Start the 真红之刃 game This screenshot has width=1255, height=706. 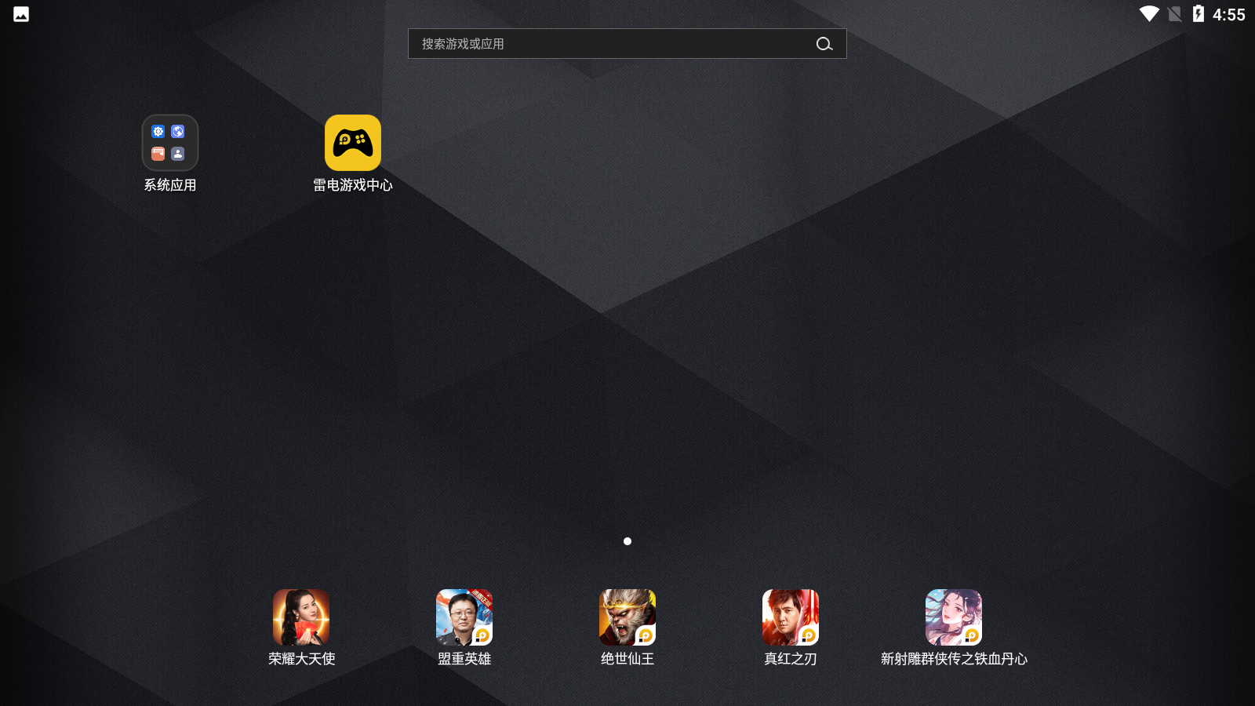(791, 617)
